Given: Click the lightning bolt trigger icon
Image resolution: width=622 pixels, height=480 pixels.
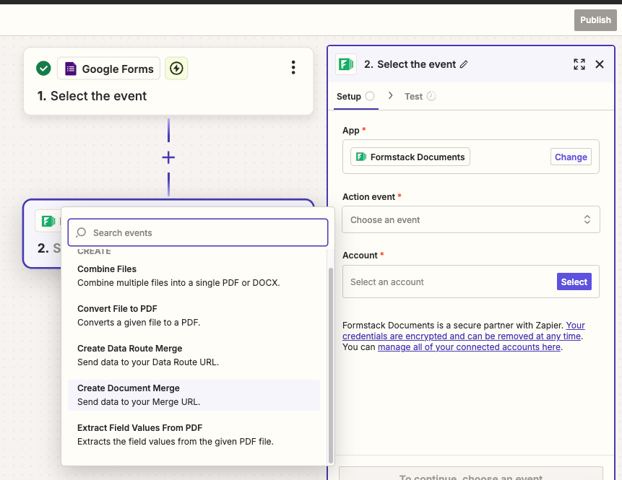Looking at the screenshot, I should (x=176, y=68).
